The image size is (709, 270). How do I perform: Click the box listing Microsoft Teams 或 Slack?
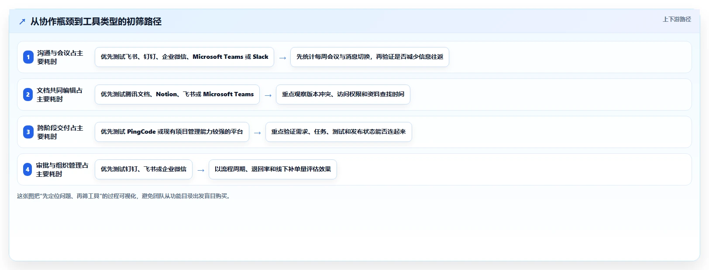(x=184, y=57)
